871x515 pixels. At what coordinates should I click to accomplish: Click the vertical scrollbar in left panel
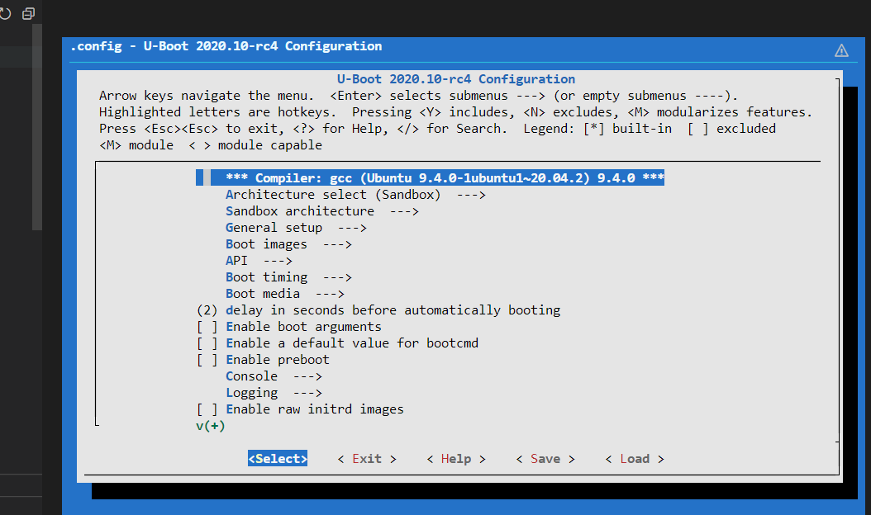click(x=37, y=126)
